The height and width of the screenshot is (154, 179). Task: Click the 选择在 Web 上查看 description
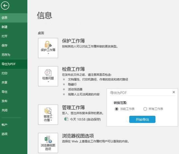click(x=96, y=141)
